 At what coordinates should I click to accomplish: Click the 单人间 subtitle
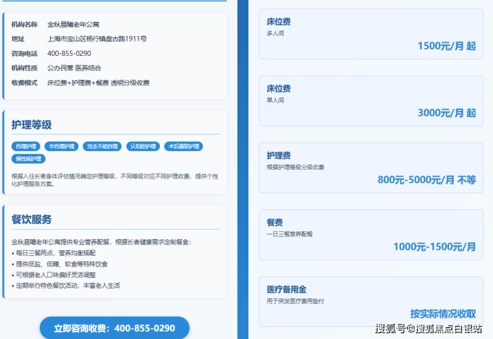point(275,100)
